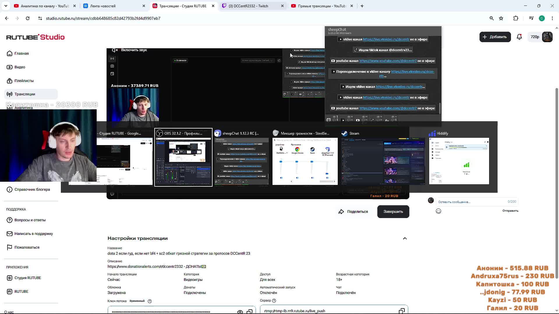Collapse the Настройки трансляции section
This screenshot has width=559, height=314.
coord(405,238)
